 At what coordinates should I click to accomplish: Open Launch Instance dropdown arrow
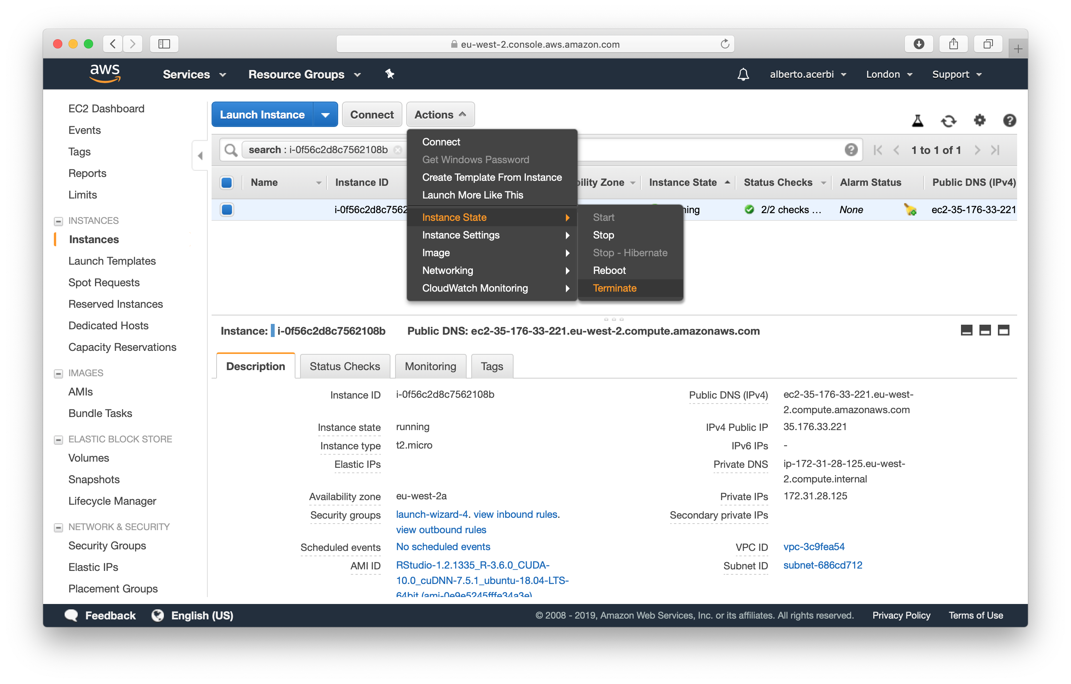click(325, 115)
